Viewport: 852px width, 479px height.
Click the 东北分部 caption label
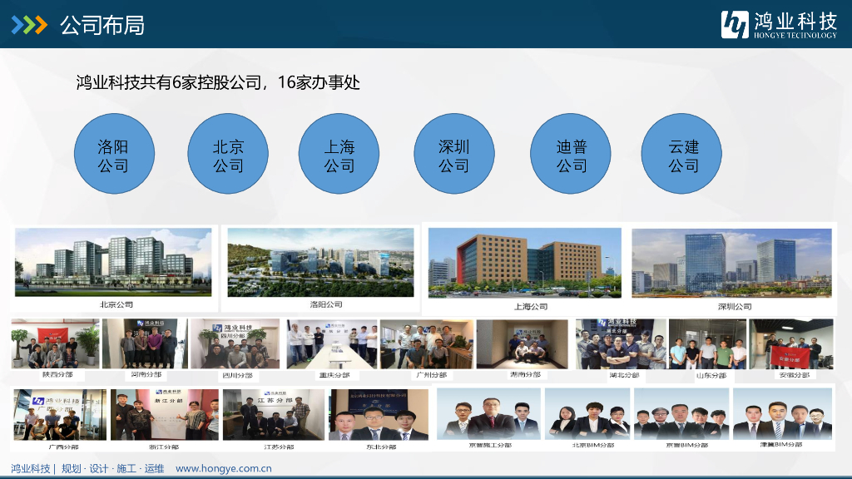point(381,447)
